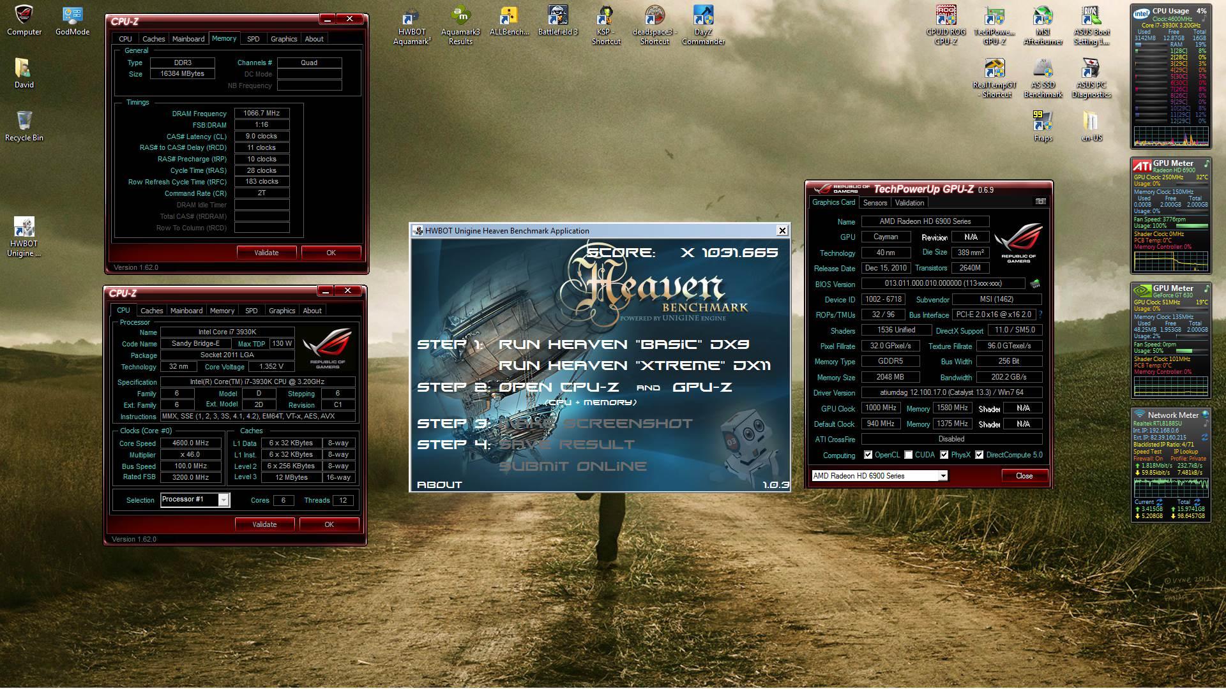Click Validate in lower CPU-Z window

[264, 524]
